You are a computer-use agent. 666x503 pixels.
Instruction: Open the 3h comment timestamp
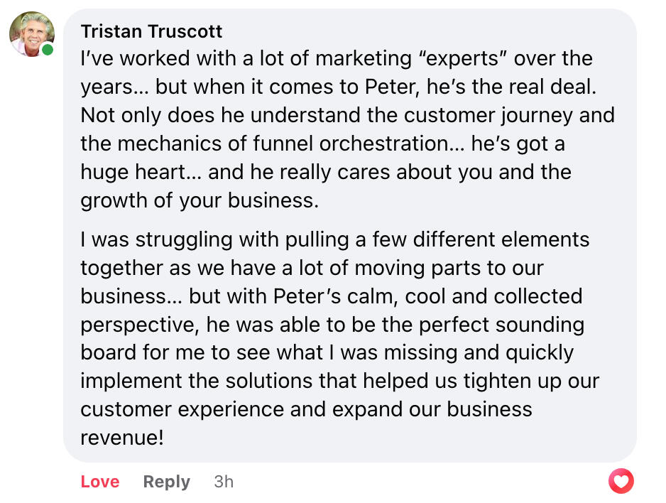click(x=224, y=482)
